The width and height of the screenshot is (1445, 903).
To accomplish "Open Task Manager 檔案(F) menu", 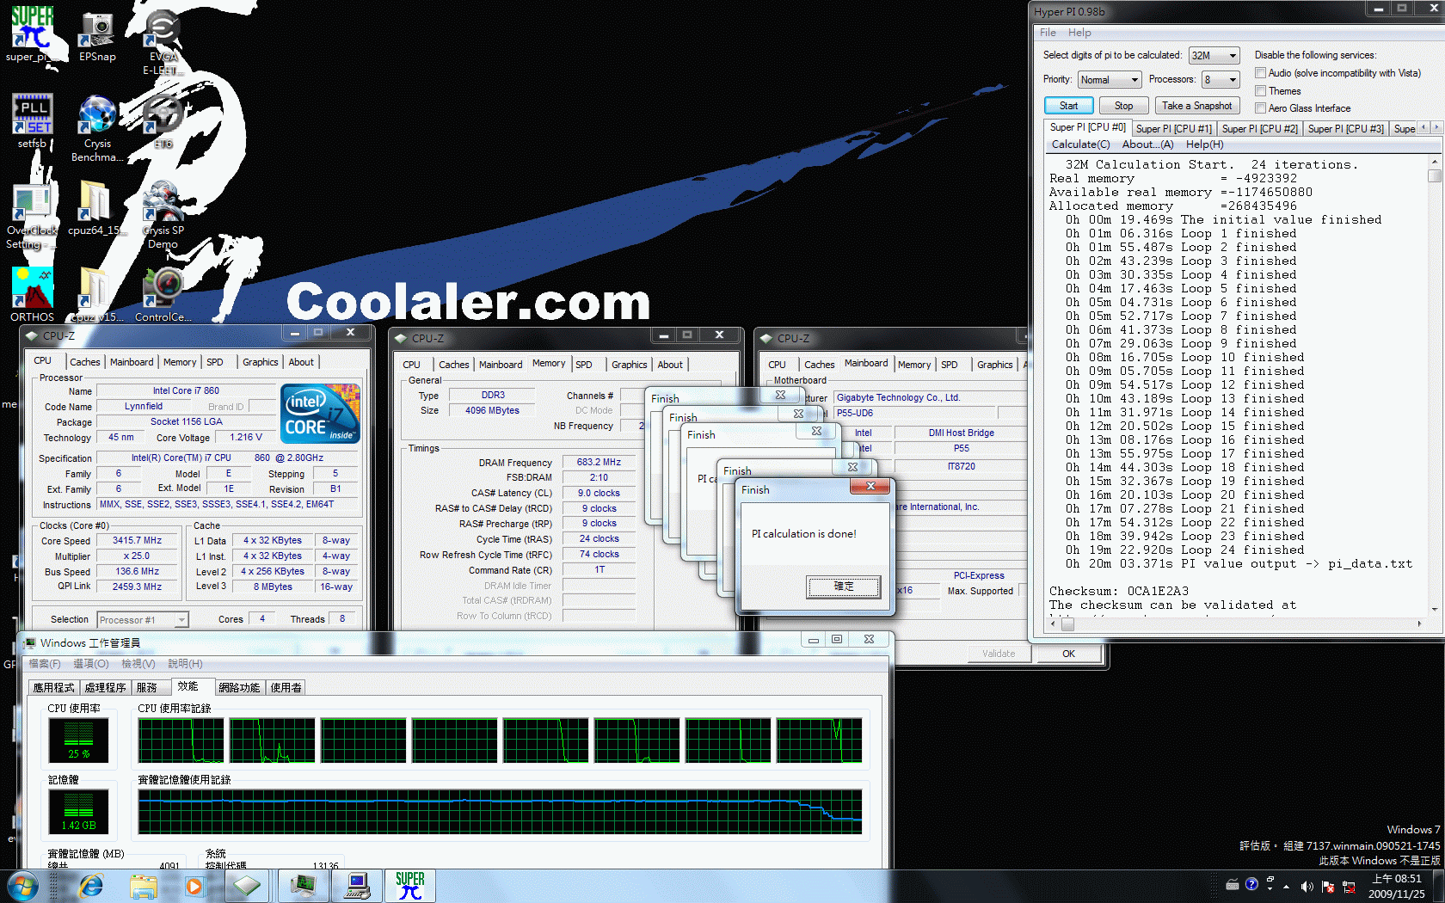I will coord(44,664).
